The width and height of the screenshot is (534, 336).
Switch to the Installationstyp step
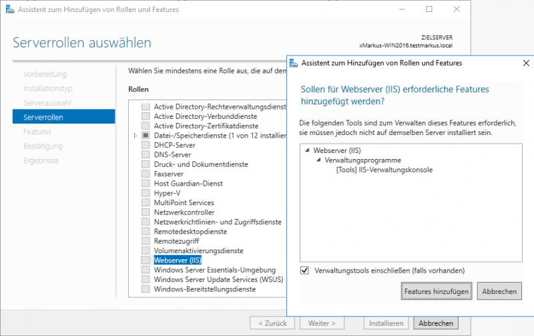click(x=47, y=88)
